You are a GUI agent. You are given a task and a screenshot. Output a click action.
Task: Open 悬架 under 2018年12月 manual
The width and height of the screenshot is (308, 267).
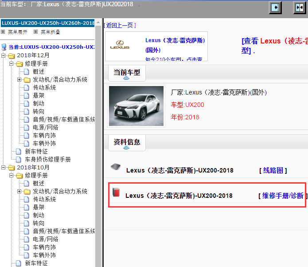point(39,95)
